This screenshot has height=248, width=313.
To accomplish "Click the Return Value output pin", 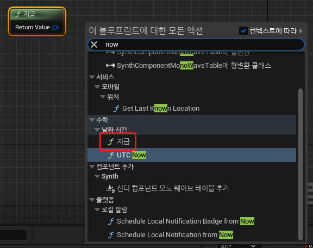I will (55, 27).
